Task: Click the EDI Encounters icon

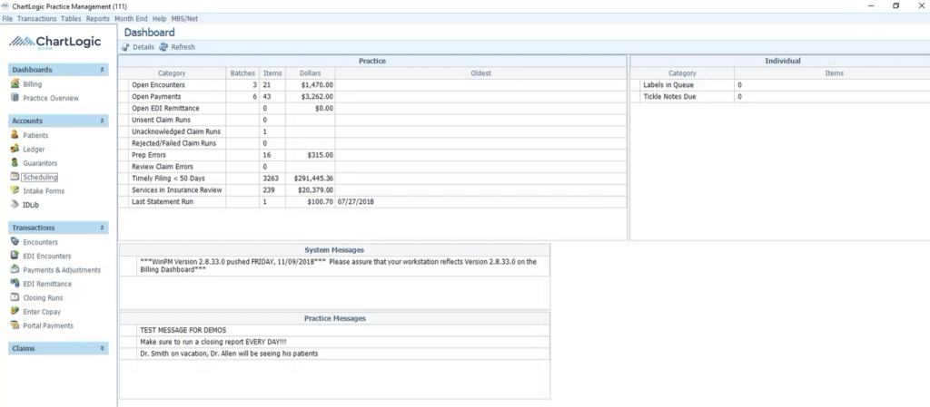Action: pyautogui.click(x=15, y=256)
